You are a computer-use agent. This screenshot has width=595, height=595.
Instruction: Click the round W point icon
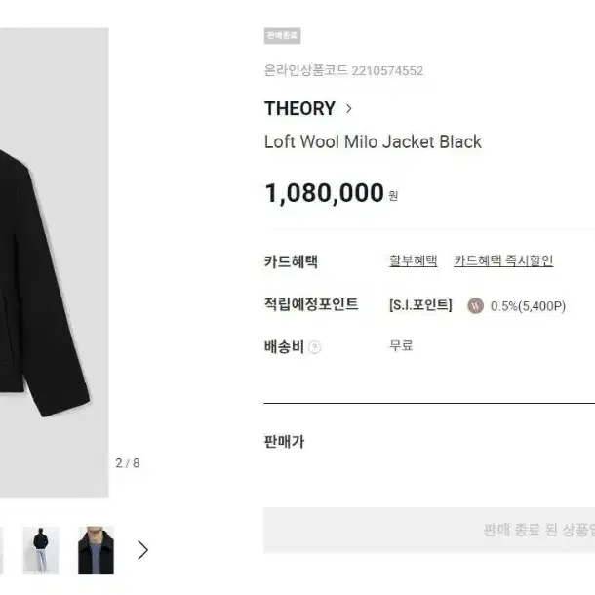click(475, 305)
